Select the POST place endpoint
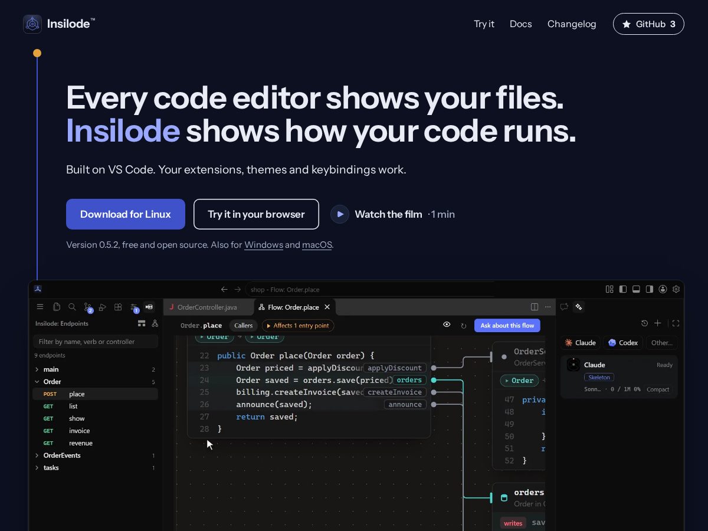Image resolution: width=708 pixels, height=531 pixels. pyautogui.click(x=95, y=394)
